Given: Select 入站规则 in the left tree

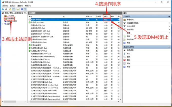Looking at the screenshot, I should click(10, 16).
